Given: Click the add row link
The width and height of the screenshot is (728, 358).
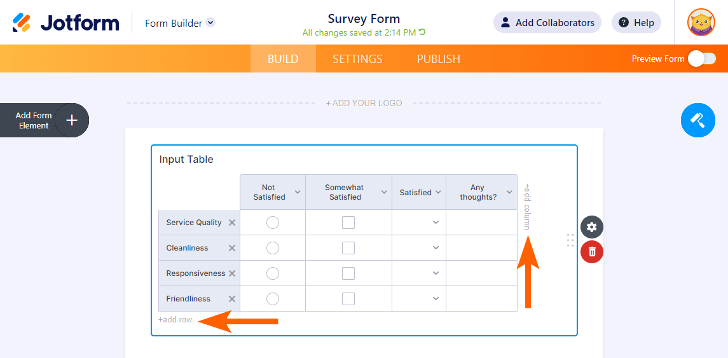Looking at the screenshot, I should pos(175,320).
